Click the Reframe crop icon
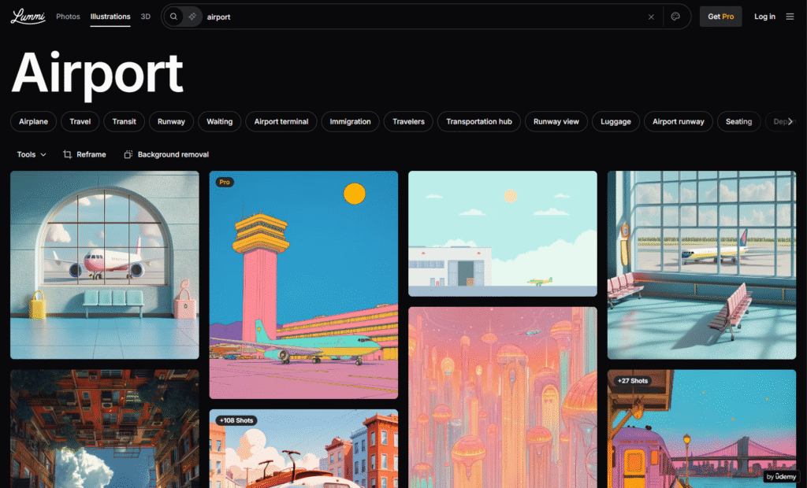 [67, 154]
